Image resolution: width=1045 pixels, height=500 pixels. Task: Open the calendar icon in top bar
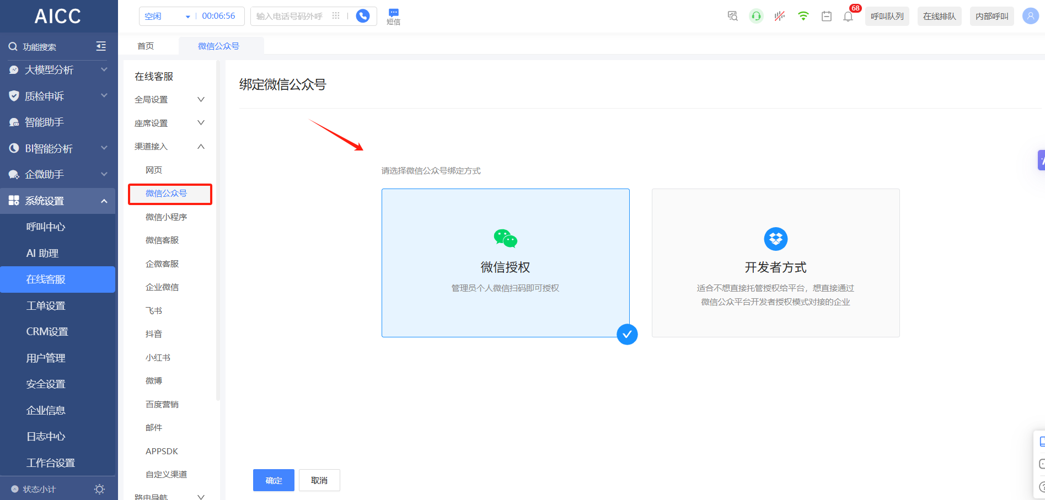tap(826, 16)
